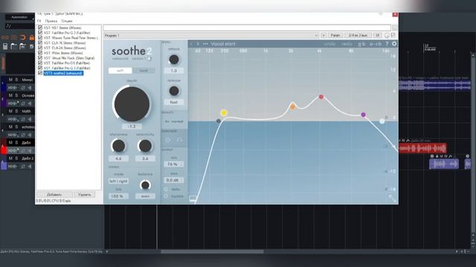Disable the VST3: soothe2 plugin checkbox
The width and height of the screenshot is (476, 267).
click(x=40, y=73)
